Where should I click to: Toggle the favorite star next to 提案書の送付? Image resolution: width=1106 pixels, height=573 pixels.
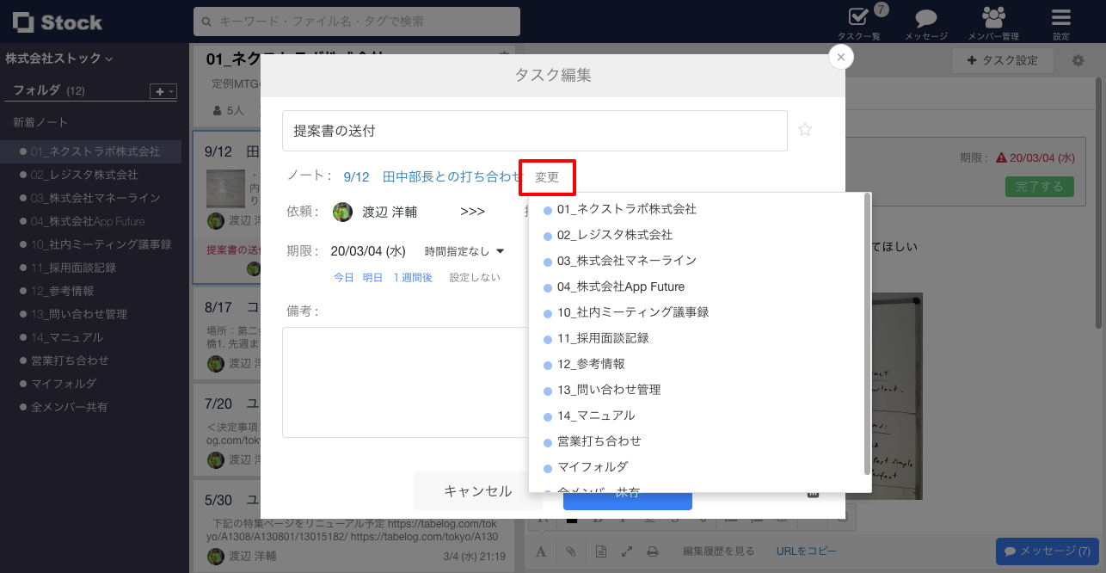[x=805, y=129]
